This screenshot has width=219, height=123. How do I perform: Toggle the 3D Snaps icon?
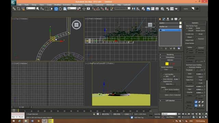click(x=93, y=9)
